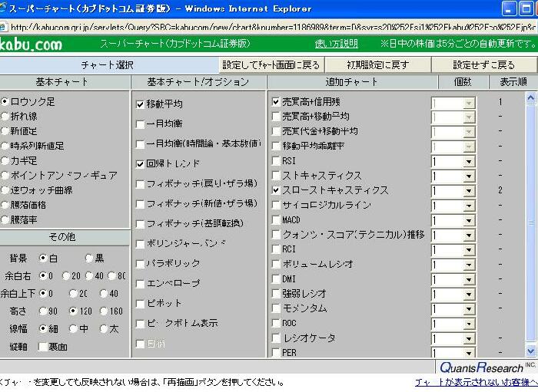The height and width of the screenshot is (392, 538).
Task: Enable the RSI additional chart
Action: 276,160
